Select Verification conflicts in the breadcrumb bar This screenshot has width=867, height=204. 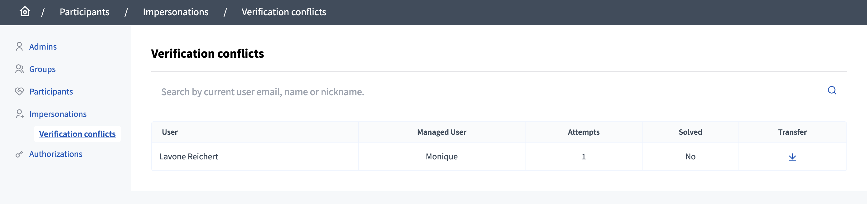tap(283, 12)
